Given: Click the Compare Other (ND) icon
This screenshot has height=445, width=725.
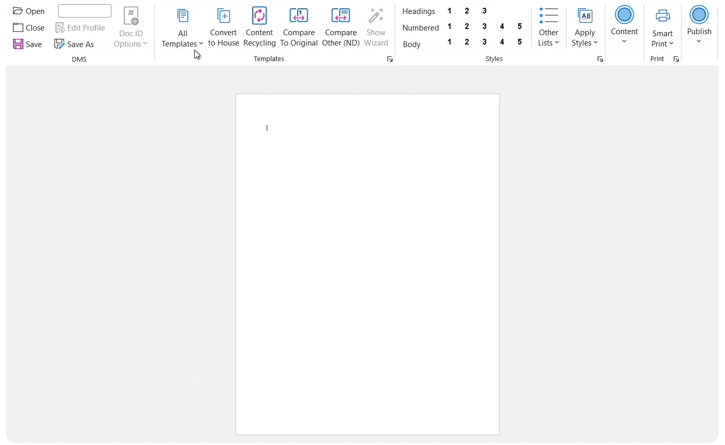Looking at the screenshot, I should tap(341, 16).
